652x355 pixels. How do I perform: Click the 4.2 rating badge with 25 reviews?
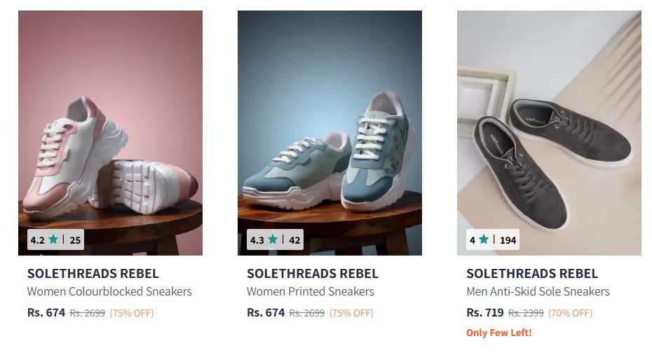tap(55, 239)
